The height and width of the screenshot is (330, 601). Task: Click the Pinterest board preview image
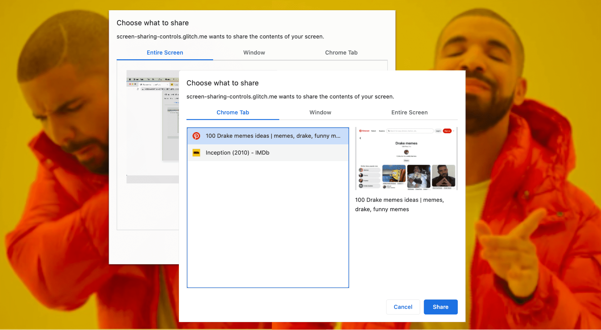click(406, 159)
